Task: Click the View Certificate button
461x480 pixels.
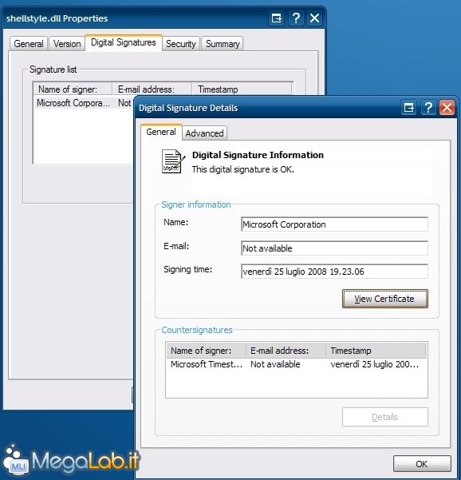Action: [385, 299]
